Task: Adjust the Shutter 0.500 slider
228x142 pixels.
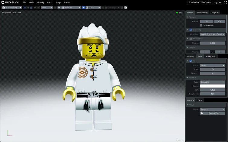Action: click(212, 43)
